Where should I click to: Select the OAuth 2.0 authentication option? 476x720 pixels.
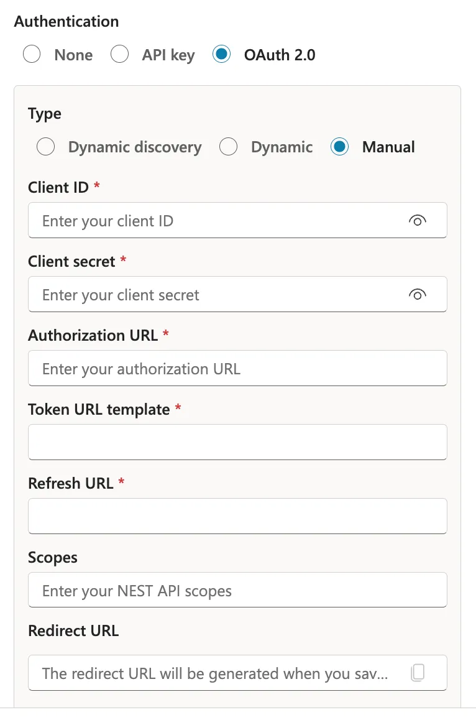(221, 55)
